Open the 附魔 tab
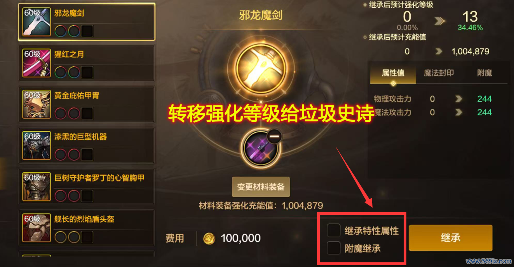Screen dimensions: 514x267 click(x=484, y=73)
